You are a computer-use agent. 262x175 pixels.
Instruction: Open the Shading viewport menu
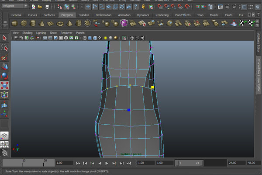click(x=28, y=33)
